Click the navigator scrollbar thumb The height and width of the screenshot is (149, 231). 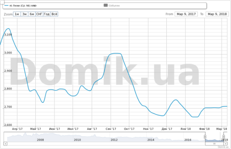click(x=214, y=143)
